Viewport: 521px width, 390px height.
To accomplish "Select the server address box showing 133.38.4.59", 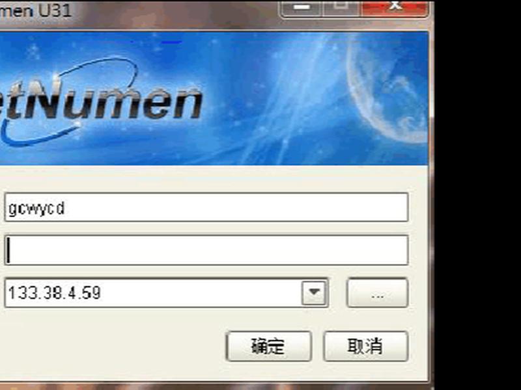I will point(167,293).
